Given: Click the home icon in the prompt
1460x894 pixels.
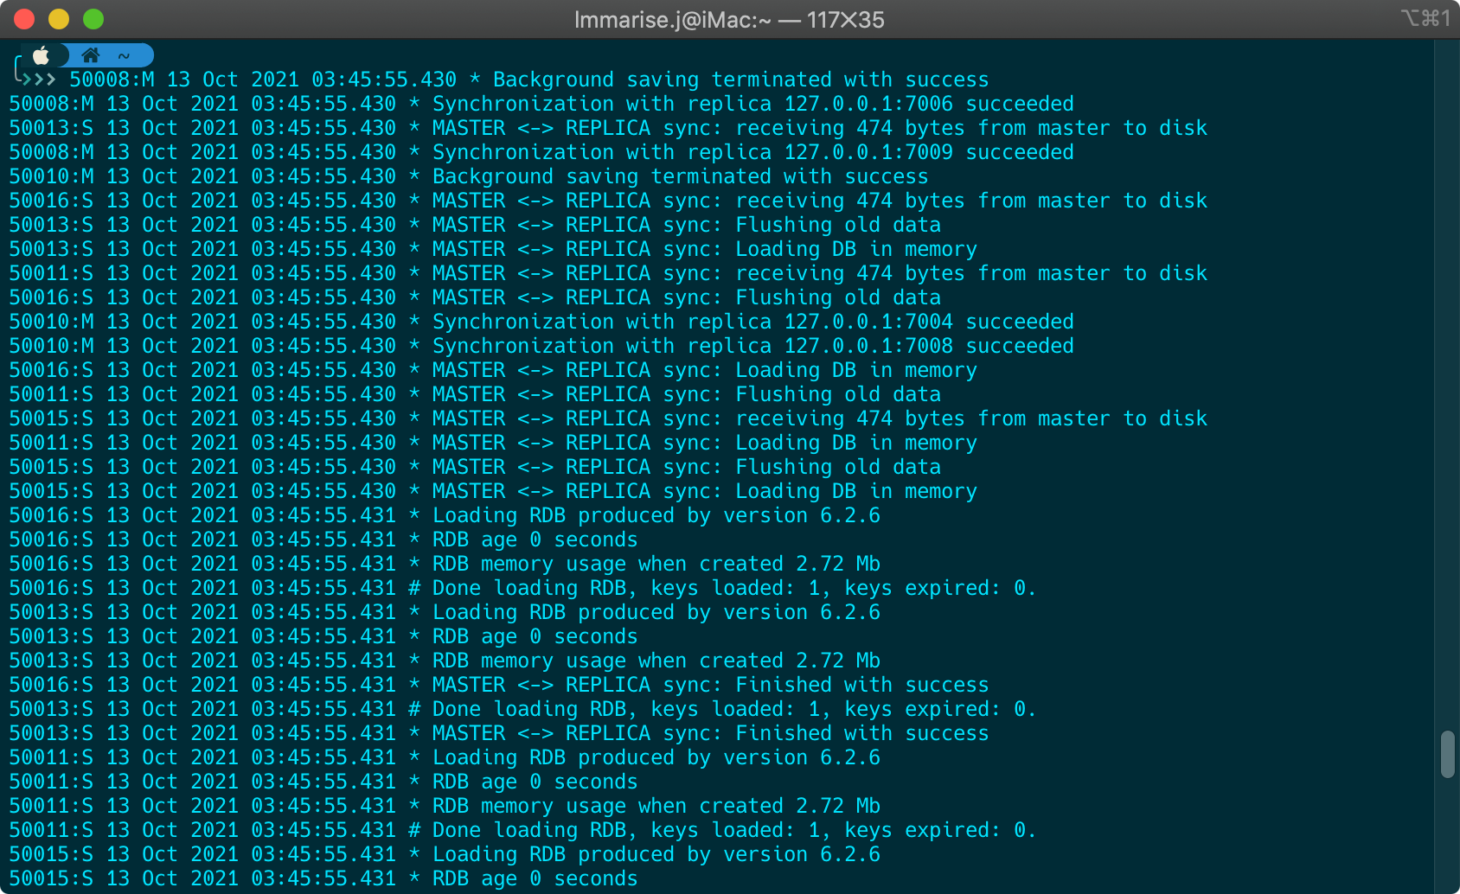Looking at the screenshot, I should [x=90, y=55].
